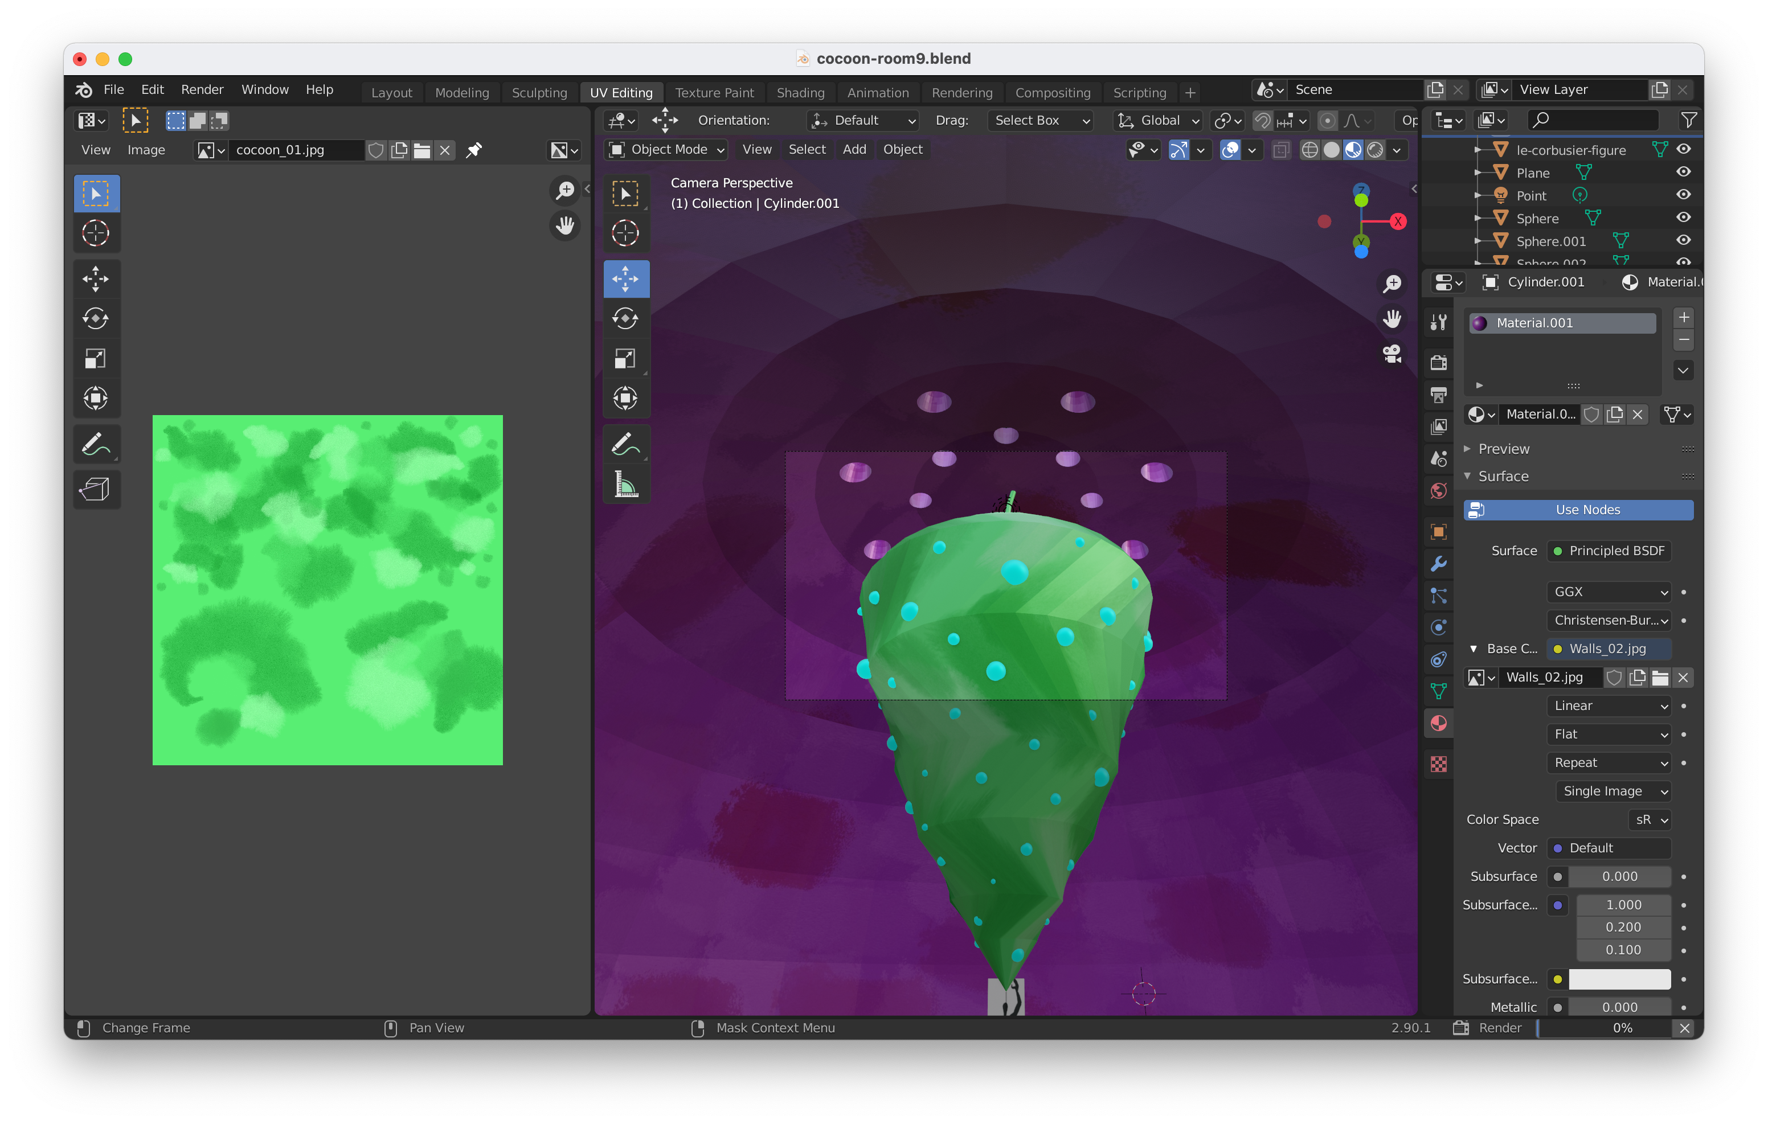The width and height of the screenshot is (1768, 1124).
Task: Click the Metallic value field
Action: click(1619, 1007)
